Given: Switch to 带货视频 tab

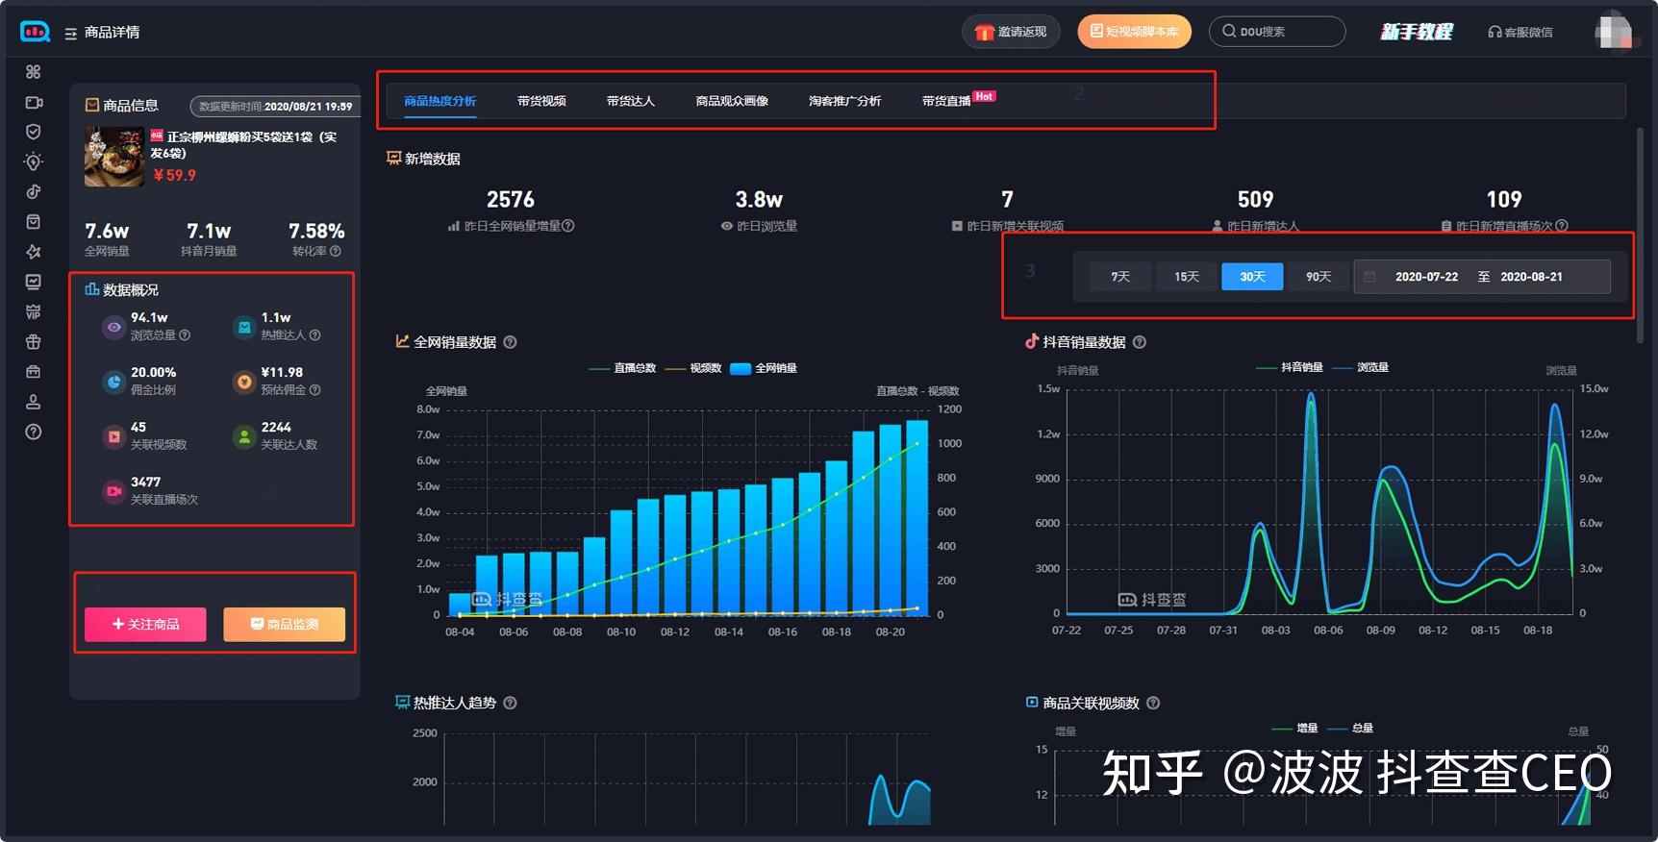Looking at the screenshot, I should 541,101.
